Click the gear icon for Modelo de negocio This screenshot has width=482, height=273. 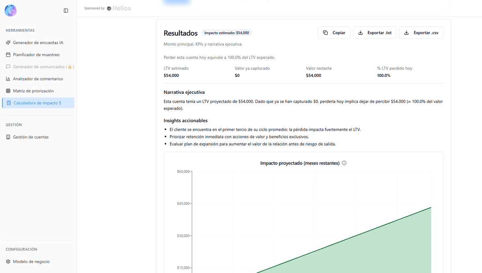8,262
